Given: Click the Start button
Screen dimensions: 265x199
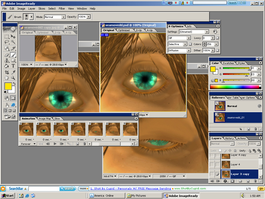Looking at the screenshot, I should [8, 196].
